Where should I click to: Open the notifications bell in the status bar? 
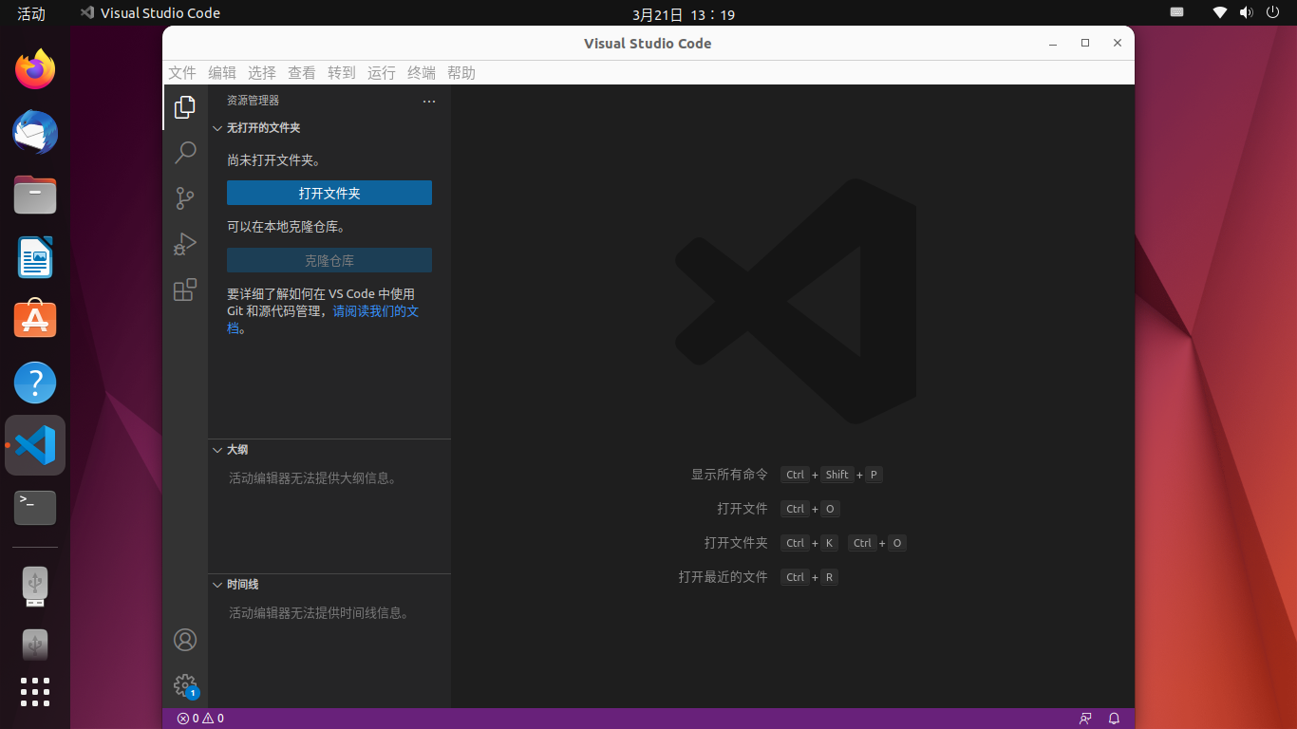(1115, 719)
